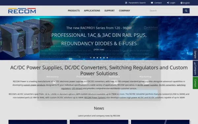The image size is (198, 124).
Task: Submit search with the magnifier button
Action: coord(186,11)
